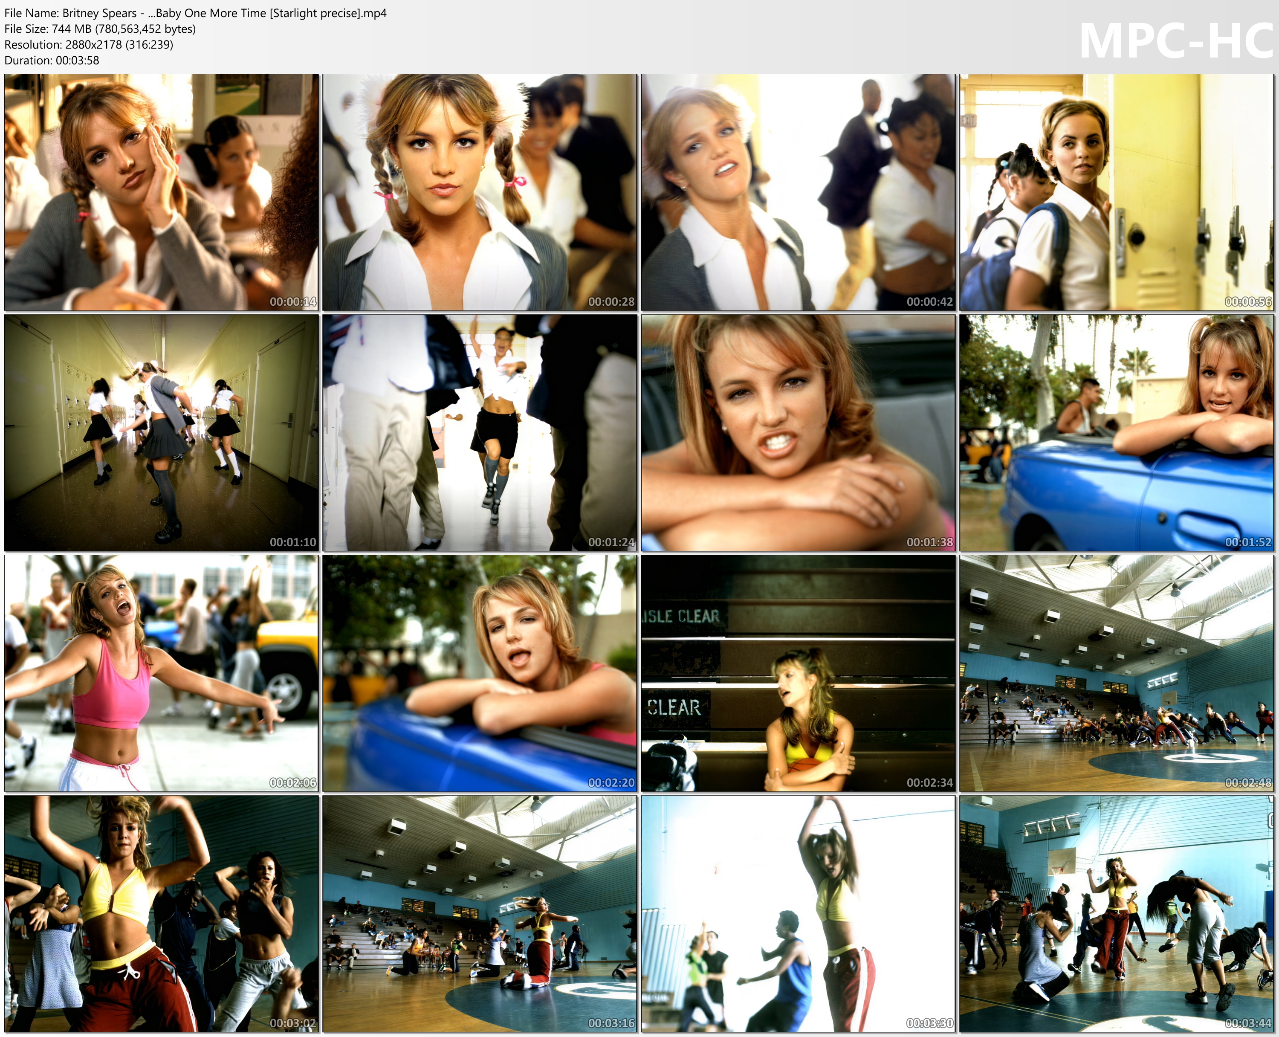The height and width of the screenshot is (1037, 1279).
Task: Click the File Name line of text
Action: (195, 13)
